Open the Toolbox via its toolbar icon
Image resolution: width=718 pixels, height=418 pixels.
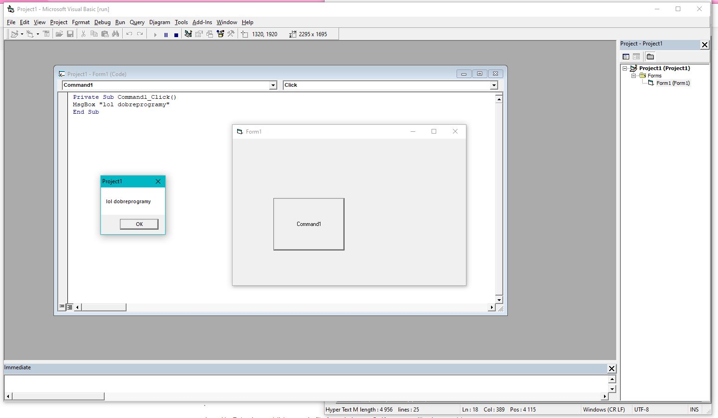[231, 33]
